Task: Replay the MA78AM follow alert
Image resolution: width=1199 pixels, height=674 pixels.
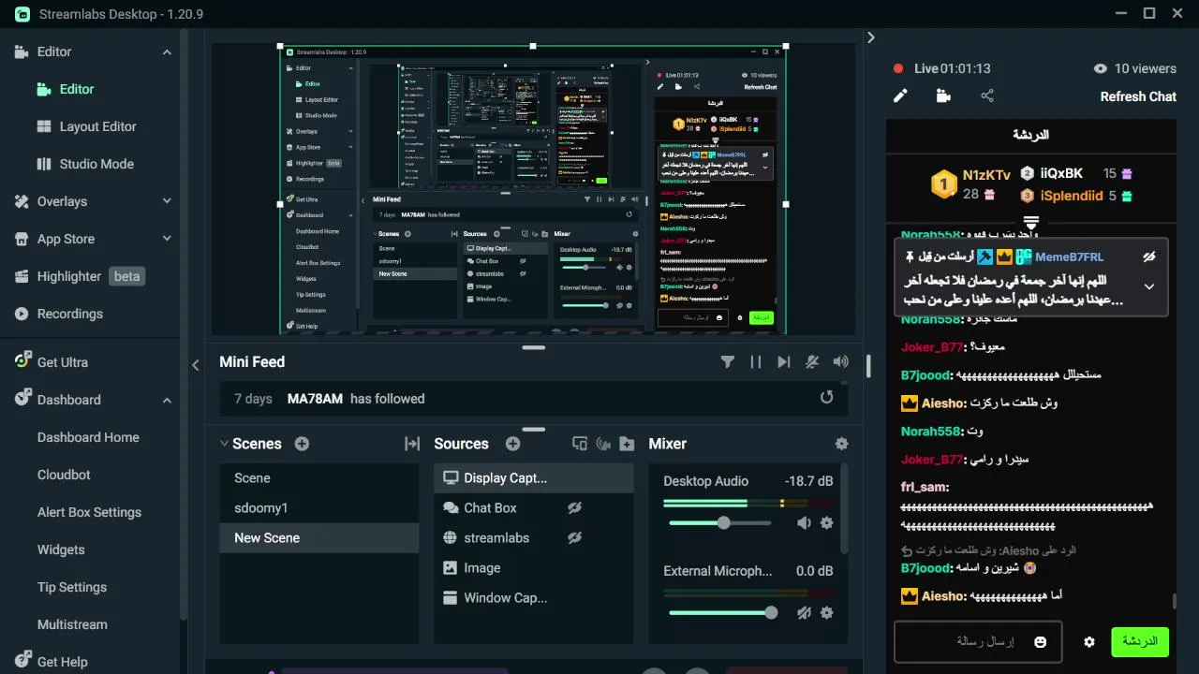Action: pyautogui.click(x=826, y=397)
